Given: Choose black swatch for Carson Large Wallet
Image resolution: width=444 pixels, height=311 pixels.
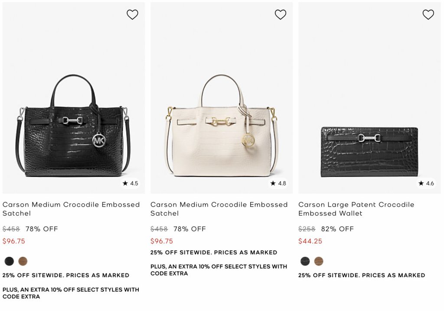Looking at the screenshot, I should (305, 262).
